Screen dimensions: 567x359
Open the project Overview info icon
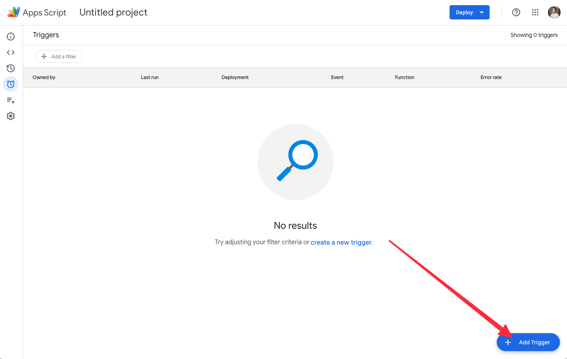(11, 37)
